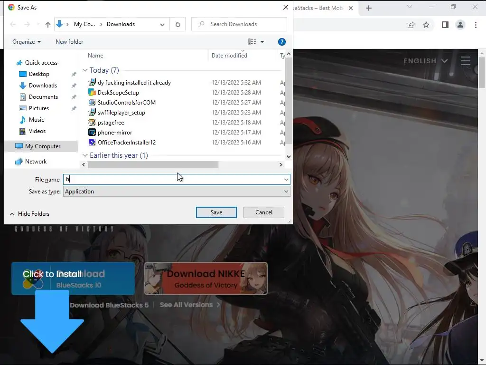This screenshot has width=486, height=365.
Task: Select Downloads in the navigation pane
Action: 43,86
